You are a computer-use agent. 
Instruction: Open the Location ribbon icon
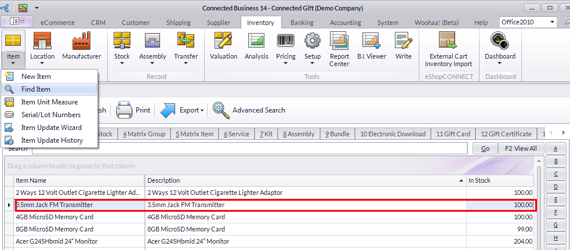42,41
